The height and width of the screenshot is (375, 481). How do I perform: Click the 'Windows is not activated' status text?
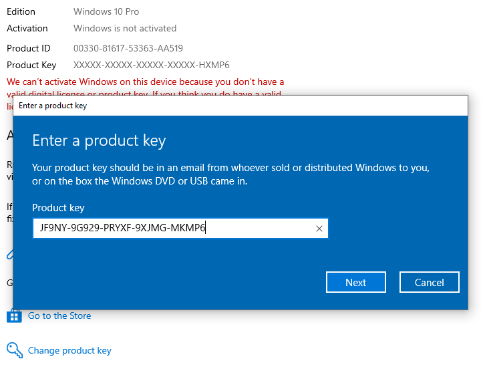[125, 28]
